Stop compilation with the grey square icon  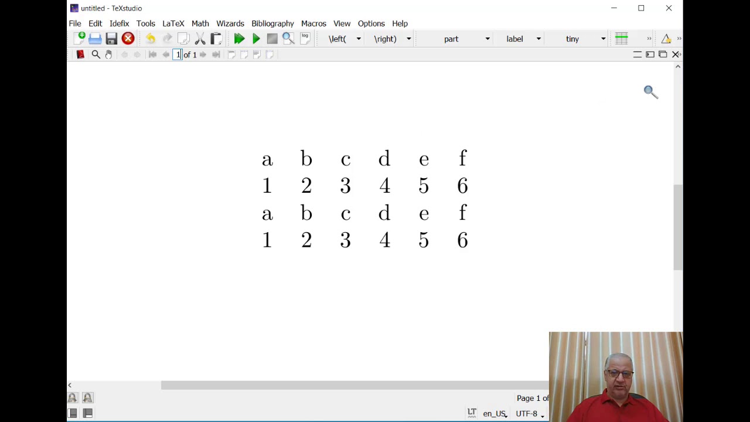272,39
